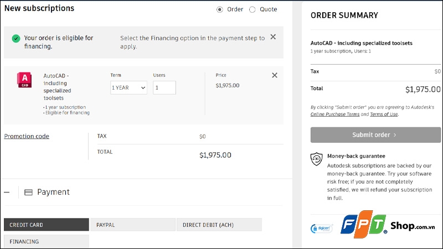Open the Promotion code link
The image size is (443, 249).
pos(27,136)
